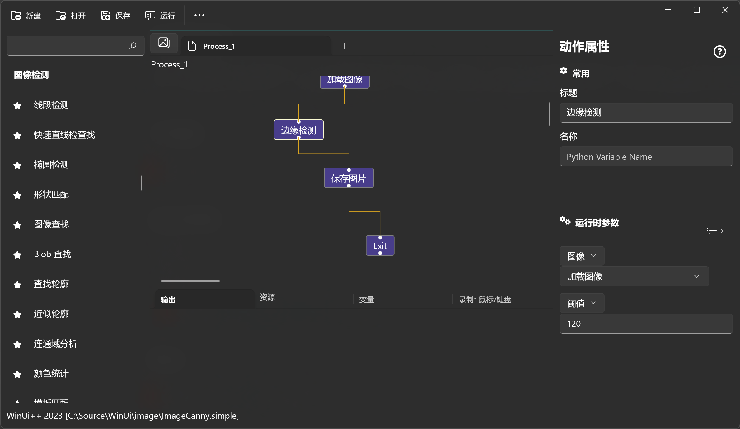Expand the 图像 parameter type dropdown

582,256
